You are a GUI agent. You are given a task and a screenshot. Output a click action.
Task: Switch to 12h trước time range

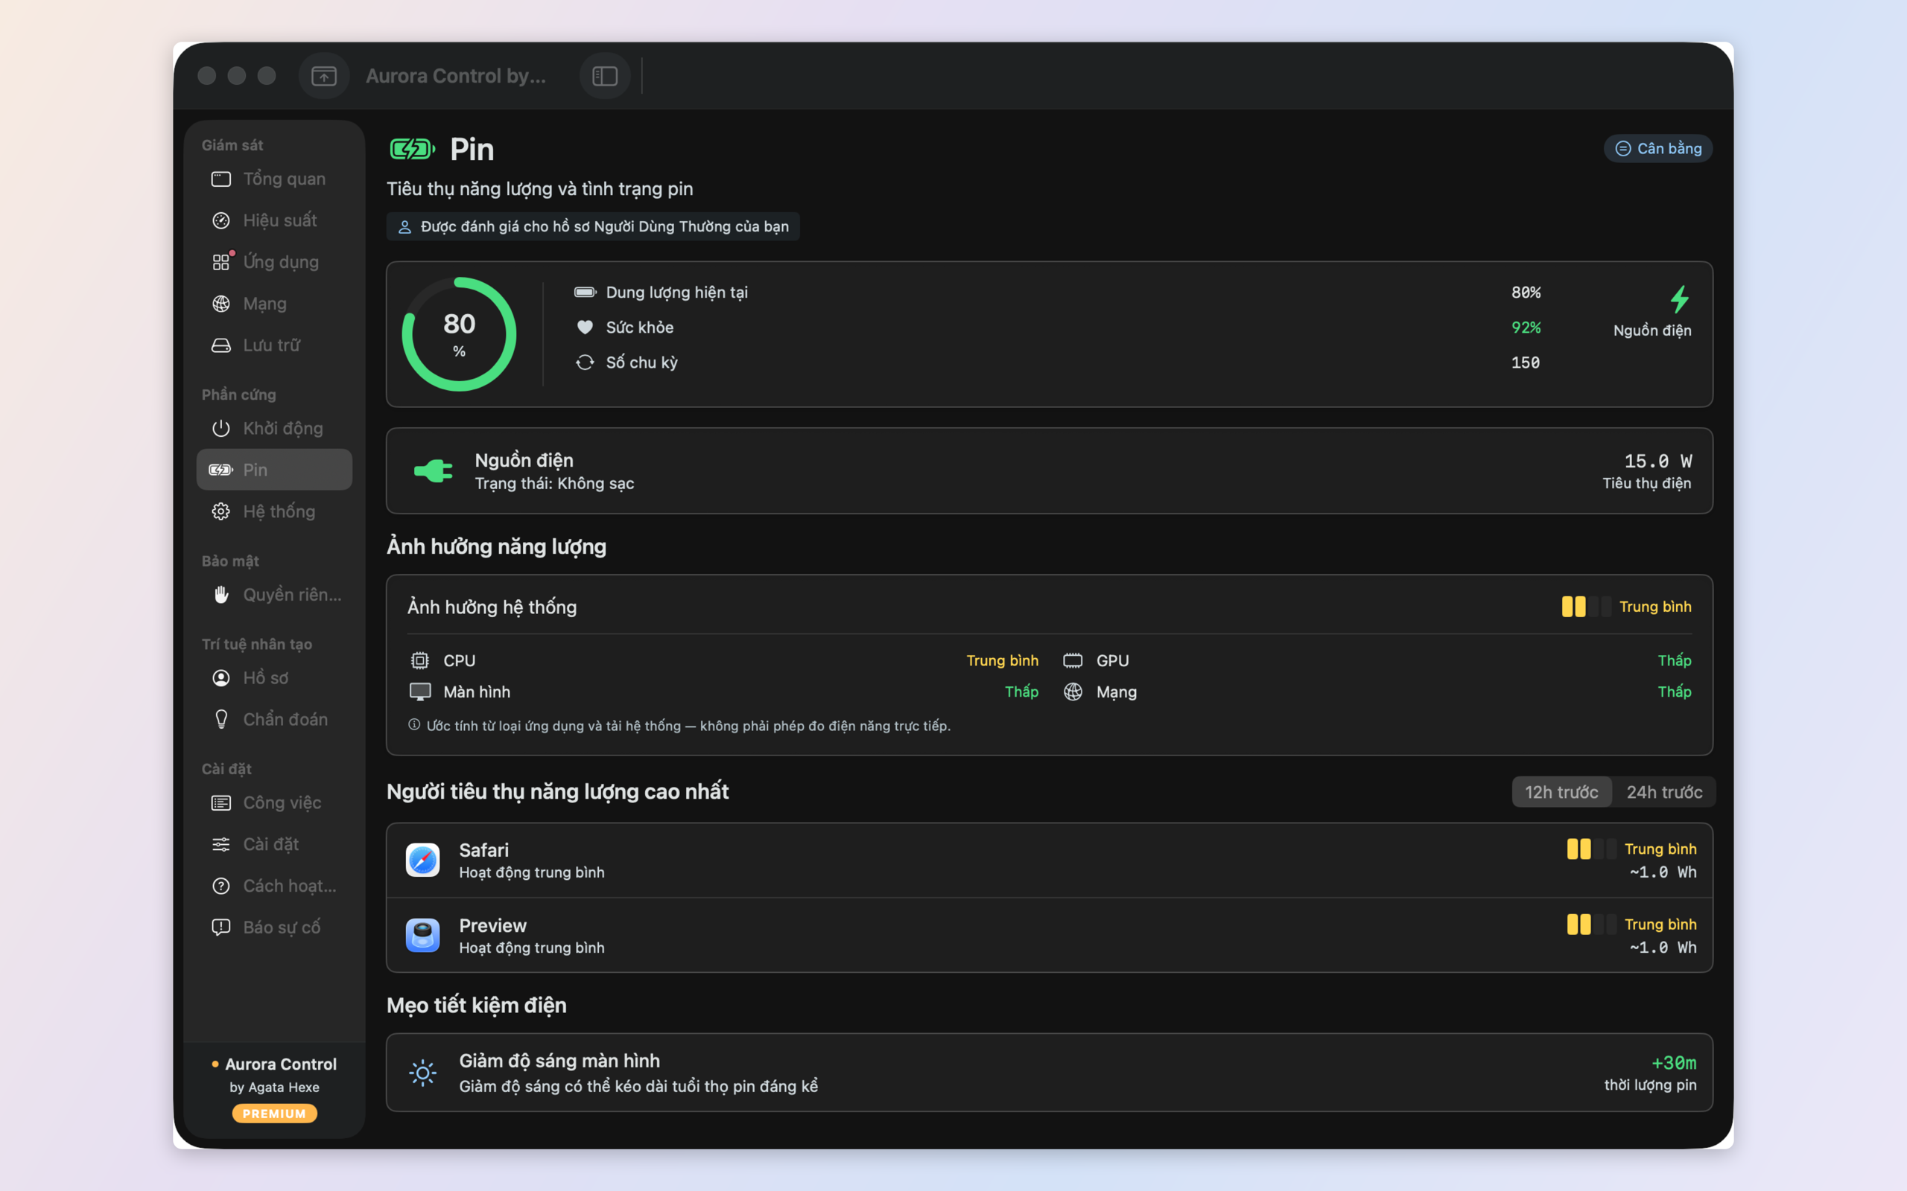click(x=1561, y=791)
